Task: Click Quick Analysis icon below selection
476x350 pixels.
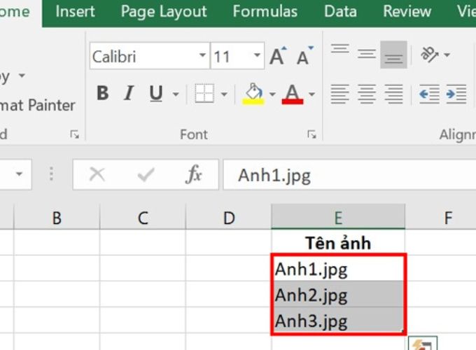Action: click(x=423, y=343)
